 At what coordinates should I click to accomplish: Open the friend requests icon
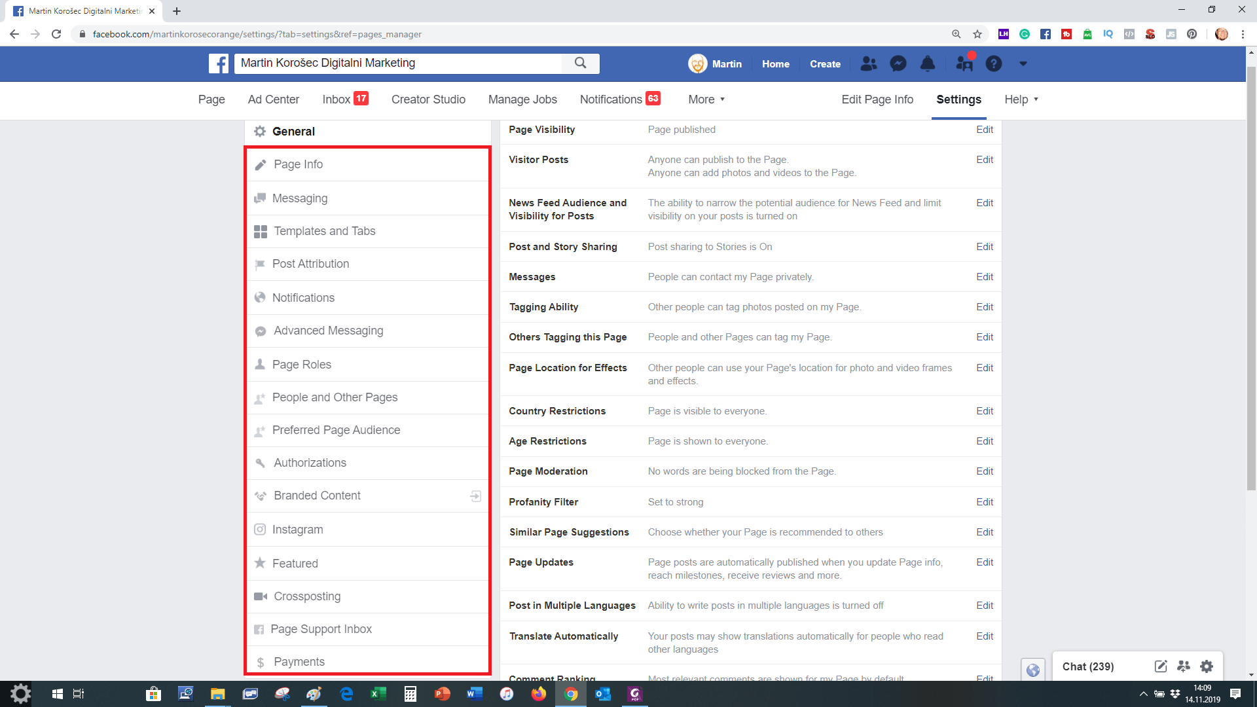point(869,63)
